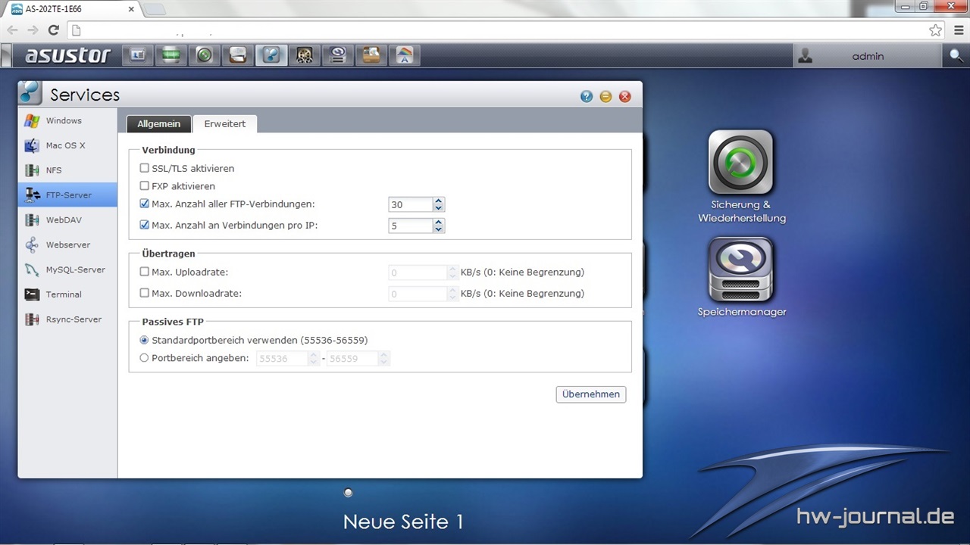
Task: Select WebDAV service
Action: point(67,220)
